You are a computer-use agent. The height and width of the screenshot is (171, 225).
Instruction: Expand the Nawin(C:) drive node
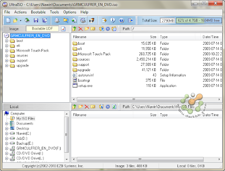click(7, 133)
